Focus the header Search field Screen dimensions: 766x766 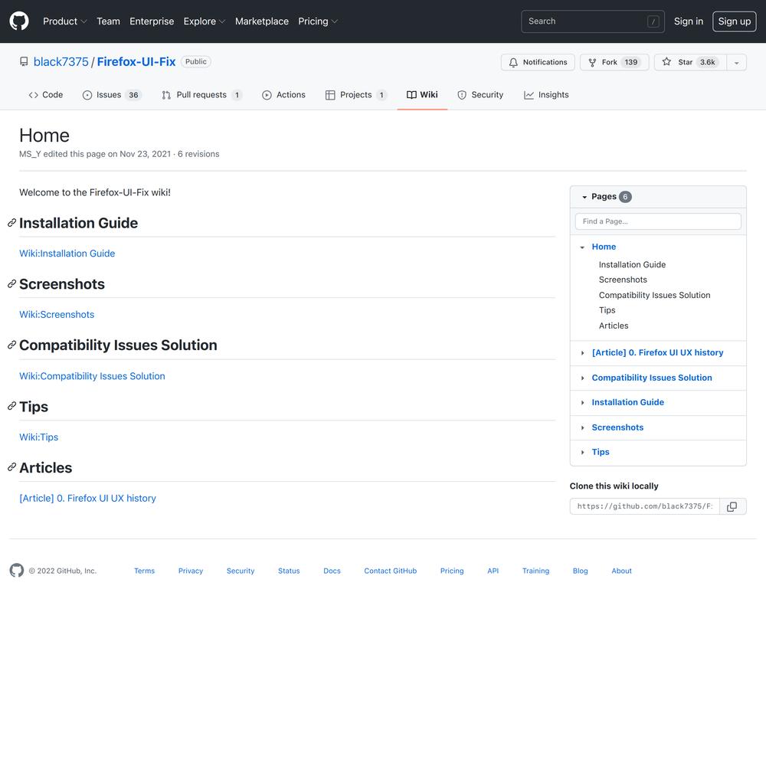(x=593, y=21)
